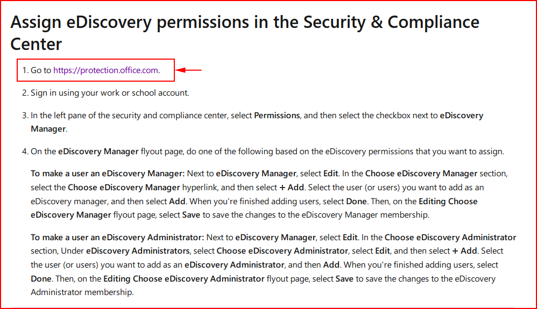Click bold '+ Add' in the eDiscovery Manager paragraph
This screenshot has width=537, height=309.
coord(292,187)
